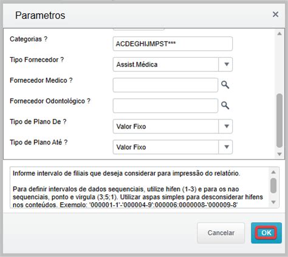Click the help text scroll-up arrow

coord(273,172)
